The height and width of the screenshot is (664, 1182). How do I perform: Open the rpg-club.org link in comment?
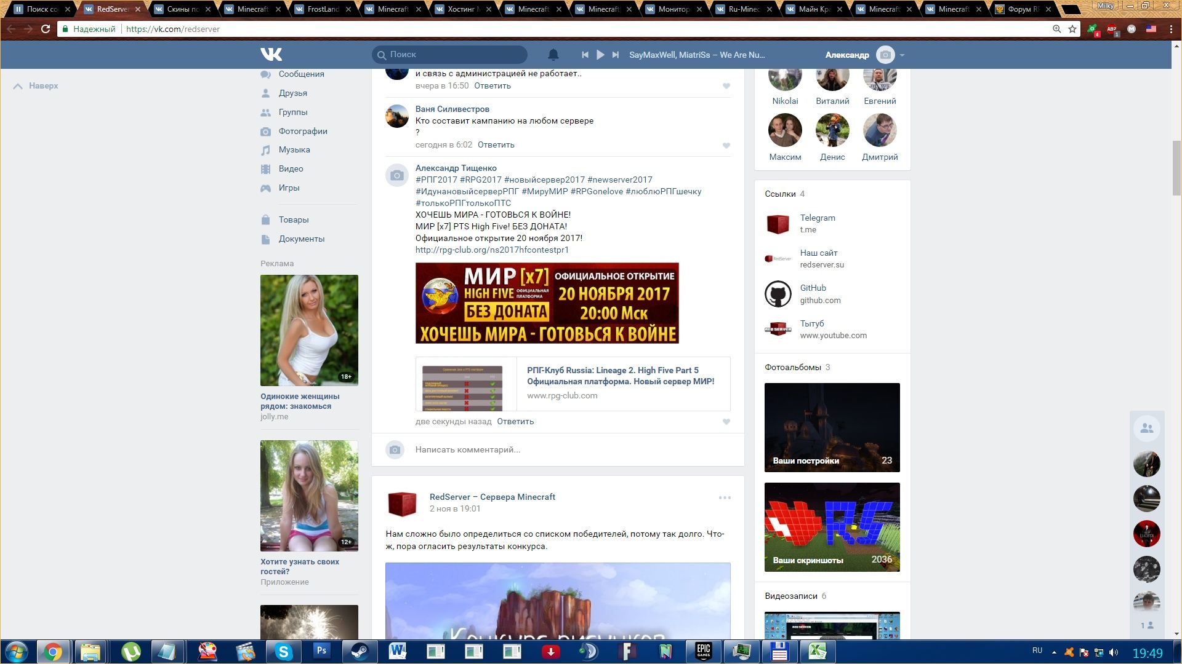click(x=492, y=250)
